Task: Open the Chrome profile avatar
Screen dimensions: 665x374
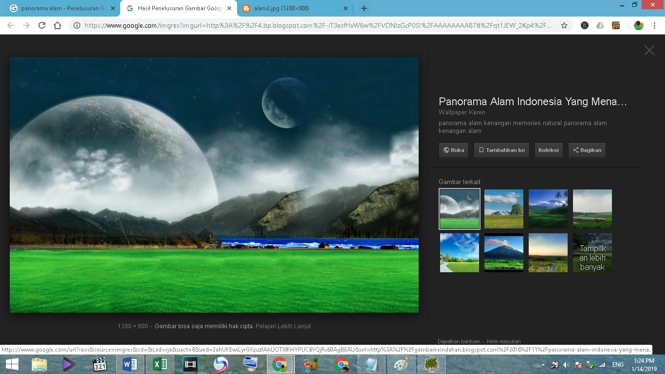Action: 639,25
